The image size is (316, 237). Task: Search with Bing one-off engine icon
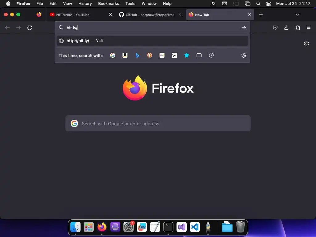point(137,55)
